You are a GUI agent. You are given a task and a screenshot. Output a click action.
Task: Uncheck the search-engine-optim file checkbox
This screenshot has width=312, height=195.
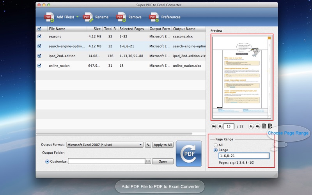(39, 46)
